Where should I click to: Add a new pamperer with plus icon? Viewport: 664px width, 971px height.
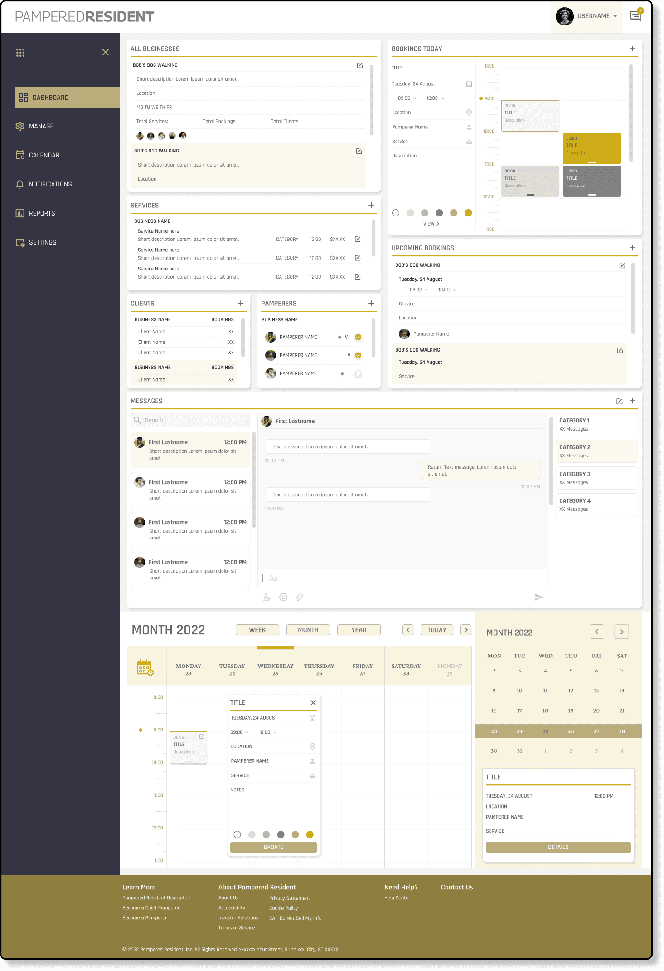(x=371, y=303)
